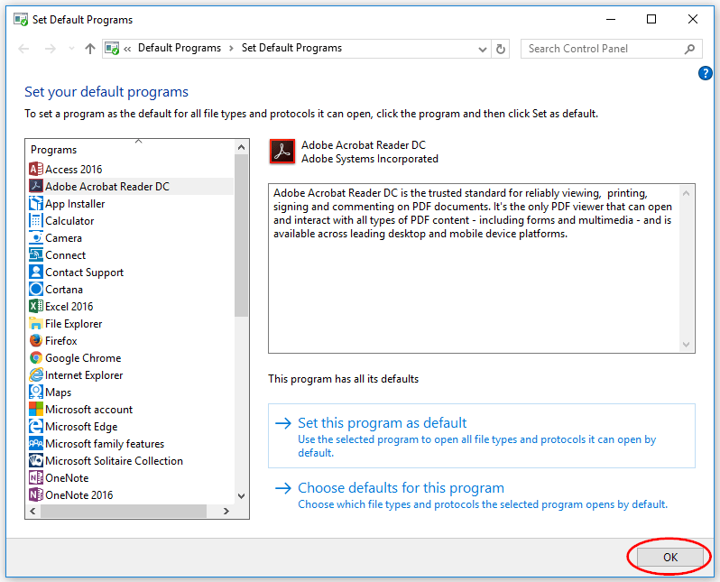Screen dimensions: 720x582
Task: Open the submenu chevron after Default Programs
Action: [x=231, y=48]
